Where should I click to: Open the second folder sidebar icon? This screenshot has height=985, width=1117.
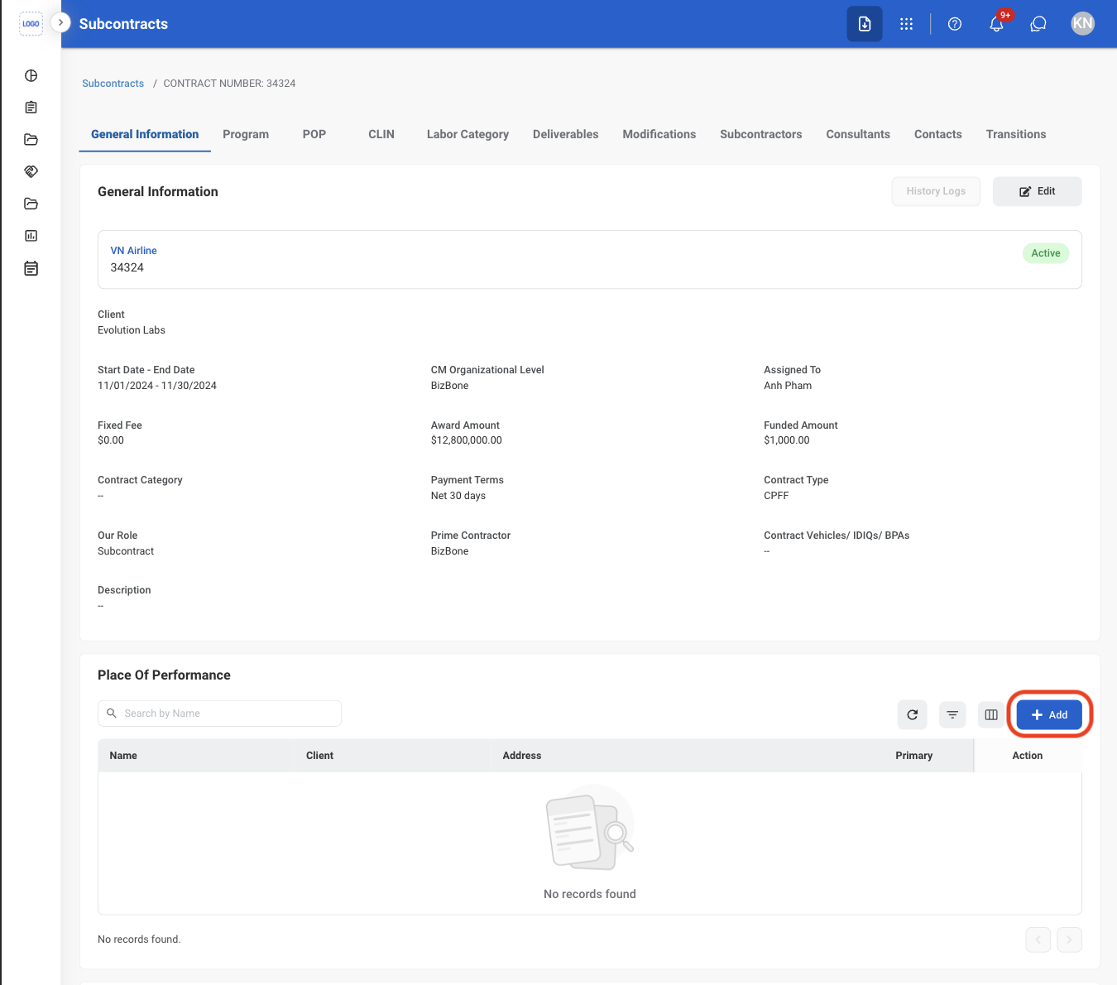(x=31, y=204)
